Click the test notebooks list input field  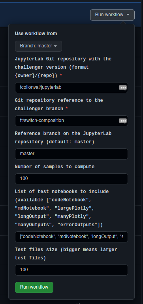pos(71,237)
